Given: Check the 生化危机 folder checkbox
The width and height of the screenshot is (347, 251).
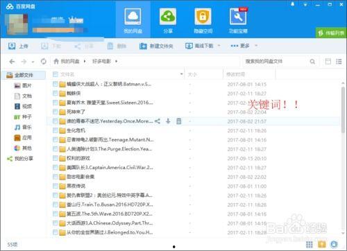Looking at the screenshot, I should coord(56,130).
